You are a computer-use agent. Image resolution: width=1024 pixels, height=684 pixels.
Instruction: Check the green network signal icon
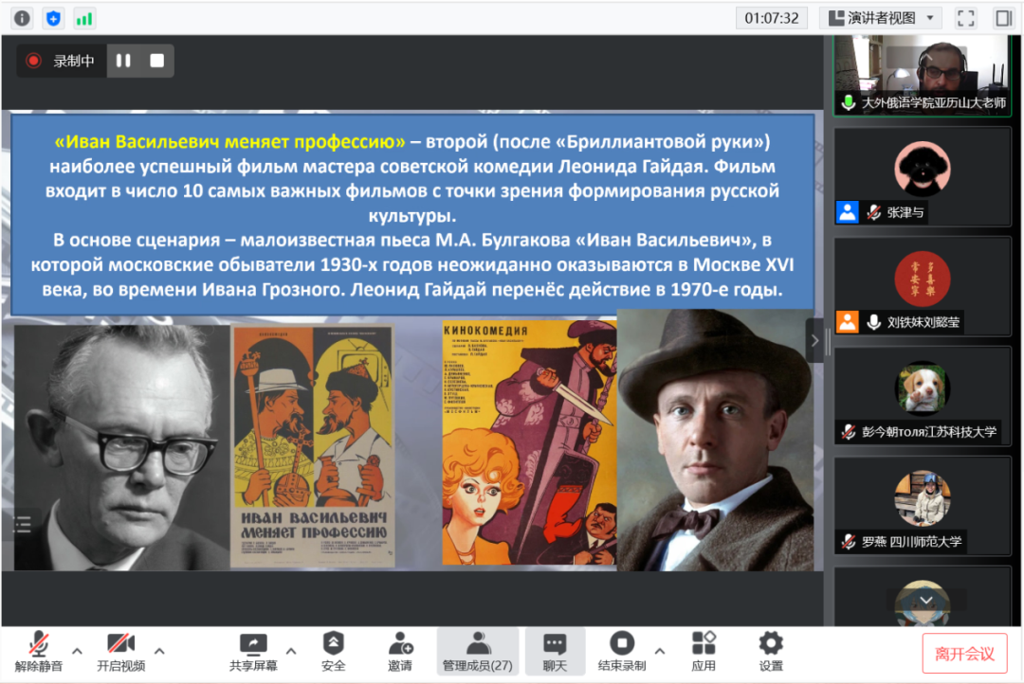tap(84, 18)
